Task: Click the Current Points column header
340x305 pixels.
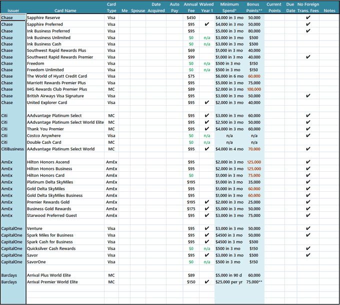Action: click(x=274, y=8)
